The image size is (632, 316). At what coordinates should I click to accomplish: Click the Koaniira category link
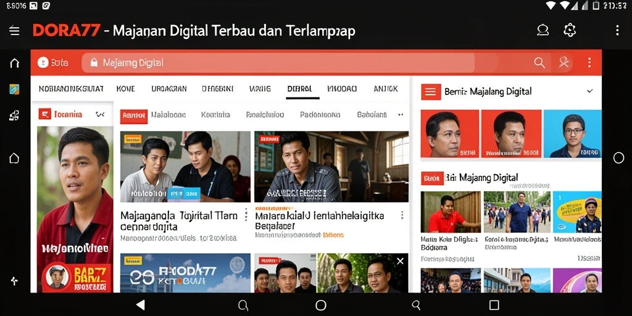[x=215, y=115]
